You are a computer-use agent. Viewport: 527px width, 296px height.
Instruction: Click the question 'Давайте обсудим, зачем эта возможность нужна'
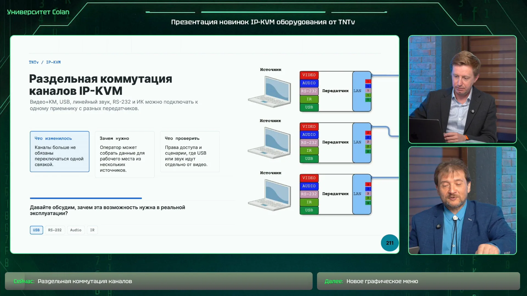click(x=108, y=210)
